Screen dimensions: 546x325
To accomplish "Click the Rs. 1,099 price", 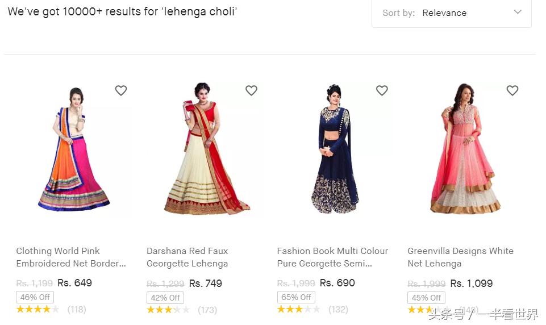I will (x=471, y=283).
